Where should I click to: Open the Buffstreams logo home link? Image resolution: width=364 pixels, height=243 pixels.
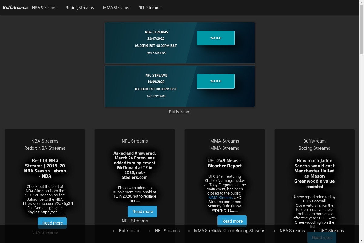pos(15,8)
